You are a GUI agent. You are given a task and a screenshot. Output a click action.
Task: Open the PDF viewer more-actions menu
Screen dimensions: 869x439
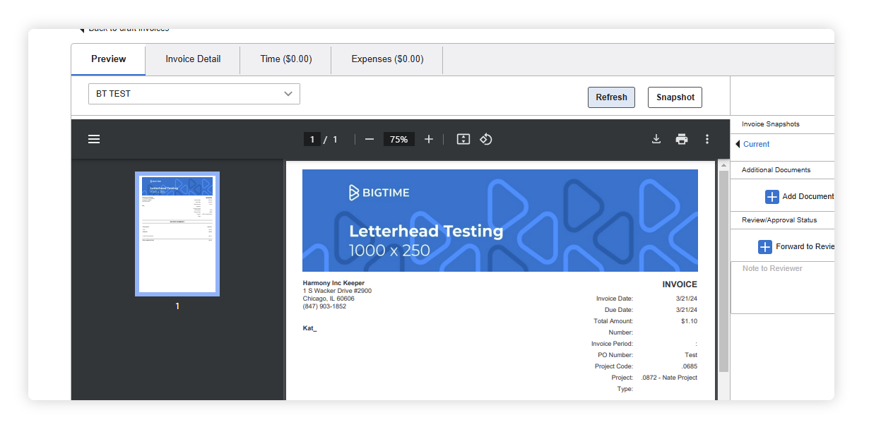pyautogui.click(x=707, y=139)
